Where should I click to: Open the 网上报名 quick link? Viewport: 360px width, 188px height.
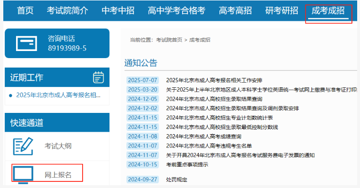click(x=58, y=175)
